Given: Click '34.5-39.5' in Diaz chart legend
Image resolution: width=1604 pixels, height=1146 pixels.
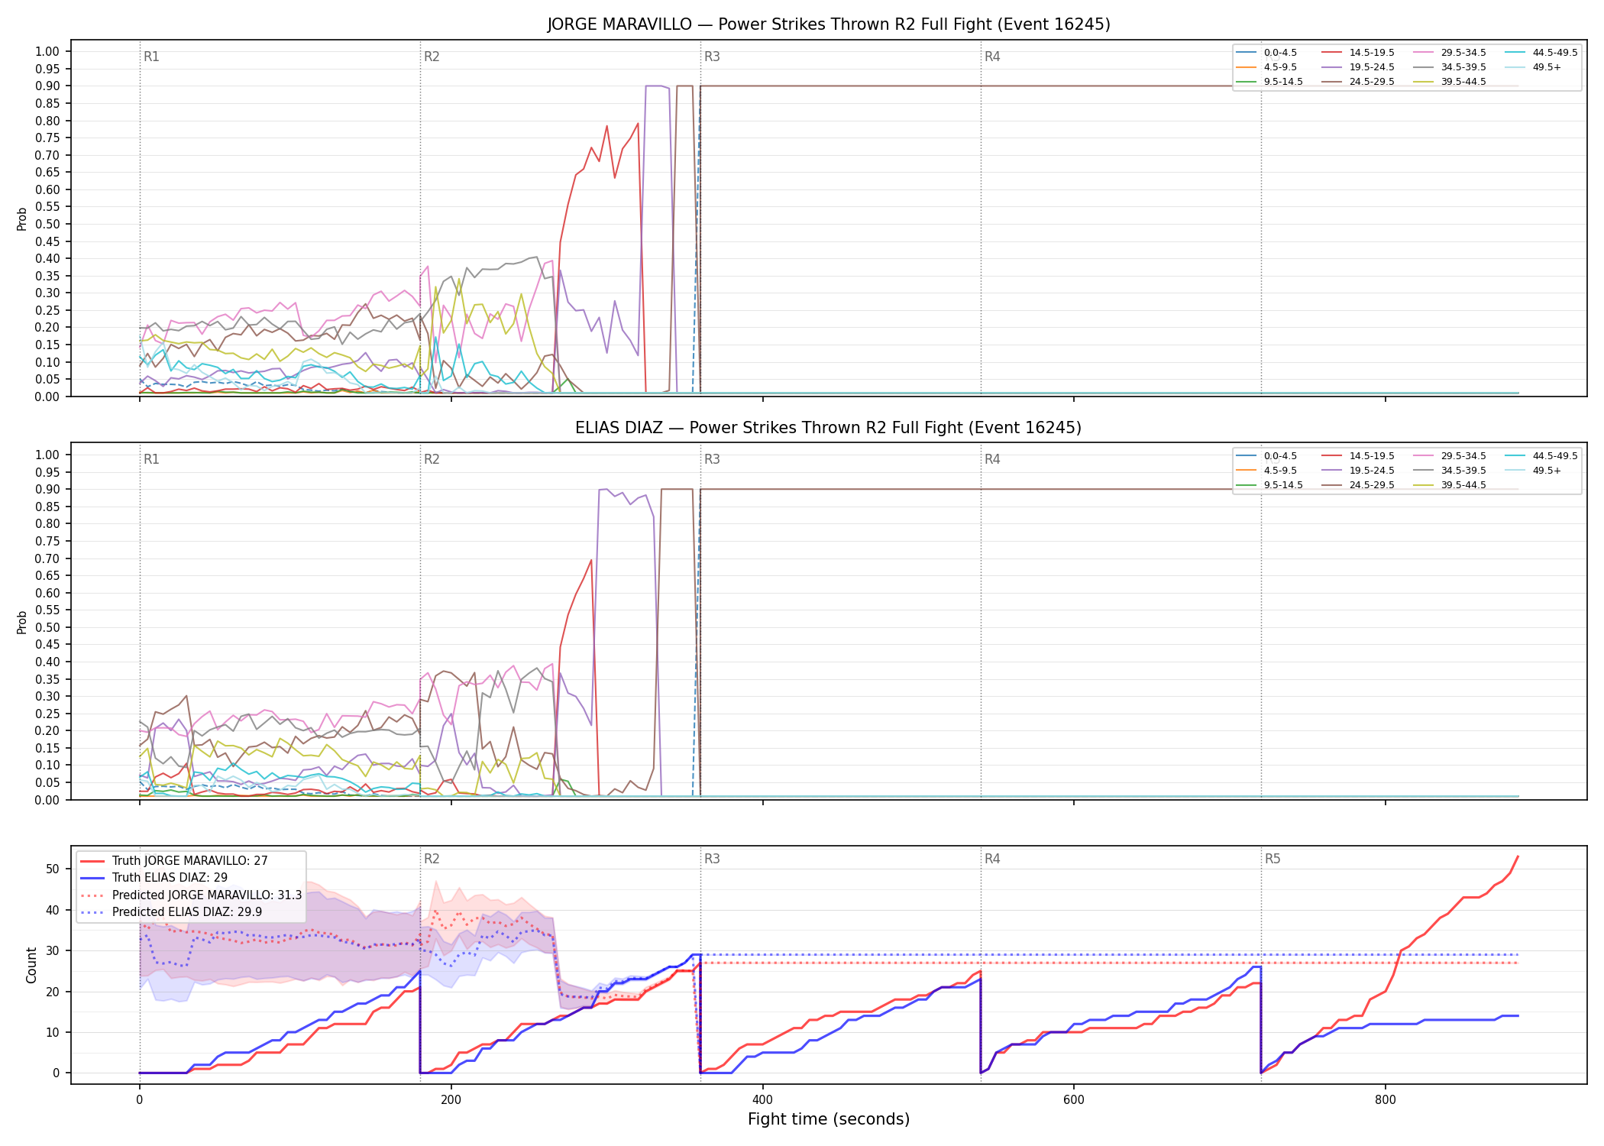Looking at the screenshot, I should [x=1463, y=471].
